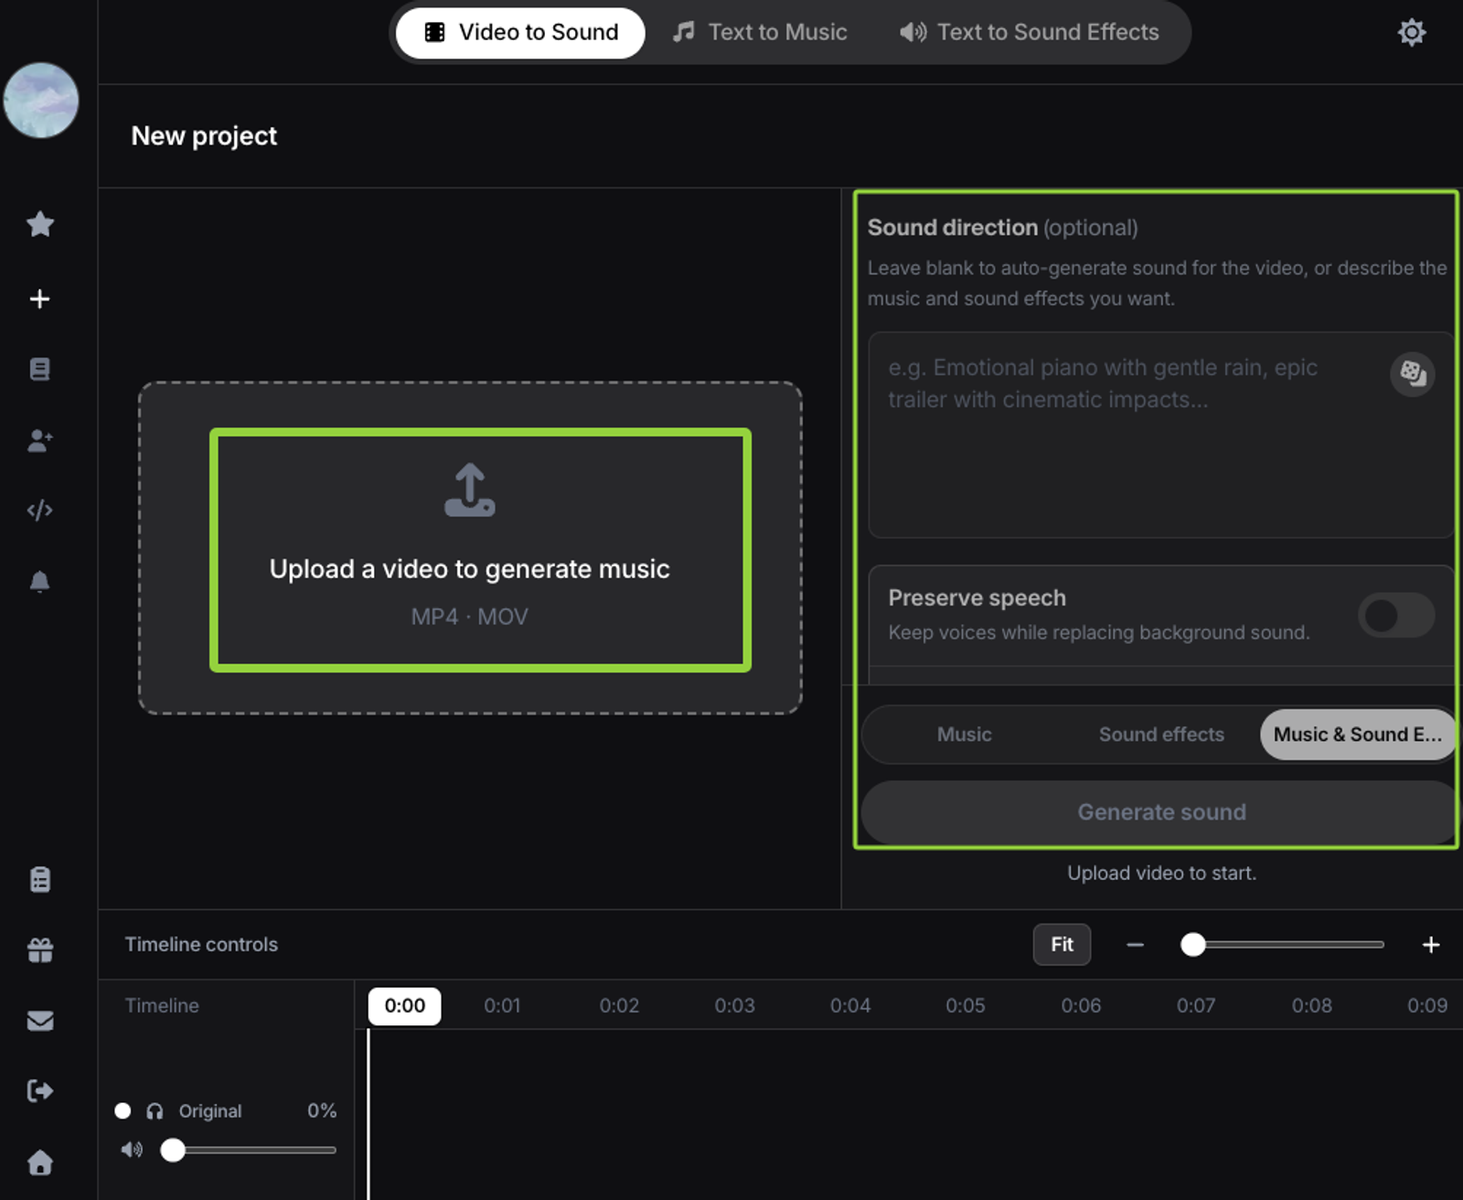Mute the Original track speaker icon

133,1150
